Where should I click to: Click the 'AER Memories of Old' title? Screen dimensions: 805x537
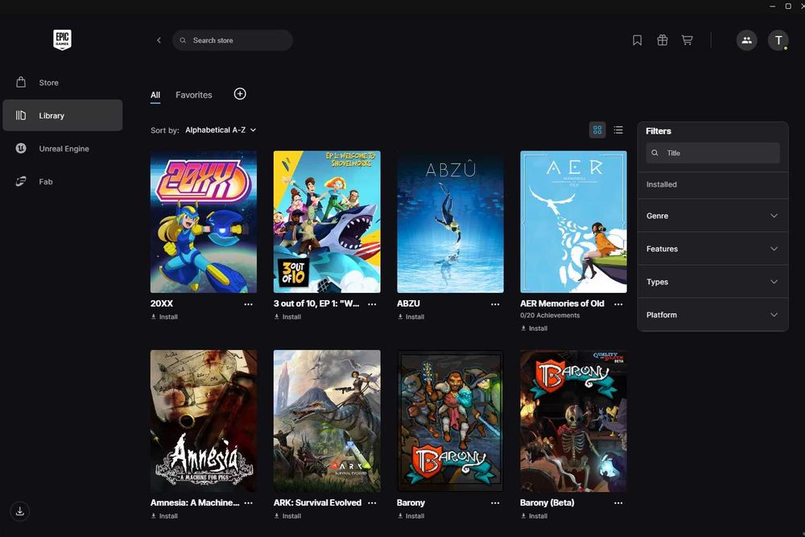point(562,304)
